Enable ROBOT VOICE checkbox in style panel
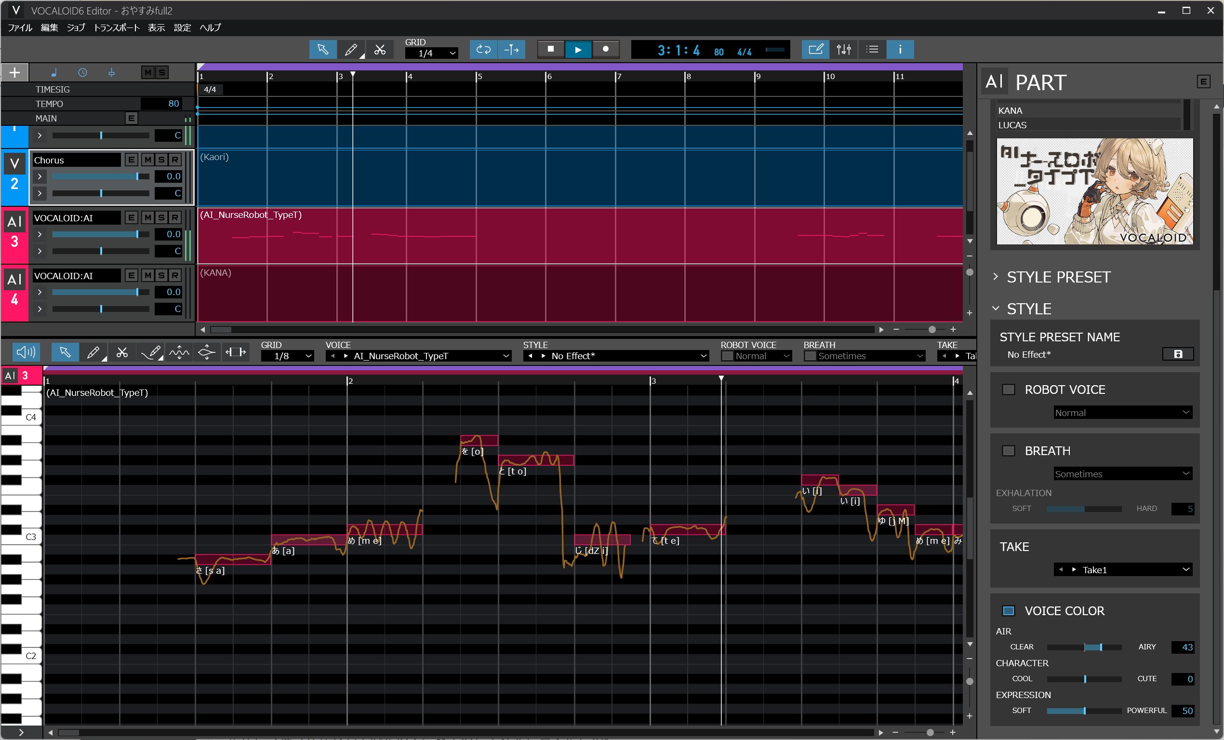The height and width of the screenshot is (740, 1224). pyautogui.click(x=1009, y=390)
